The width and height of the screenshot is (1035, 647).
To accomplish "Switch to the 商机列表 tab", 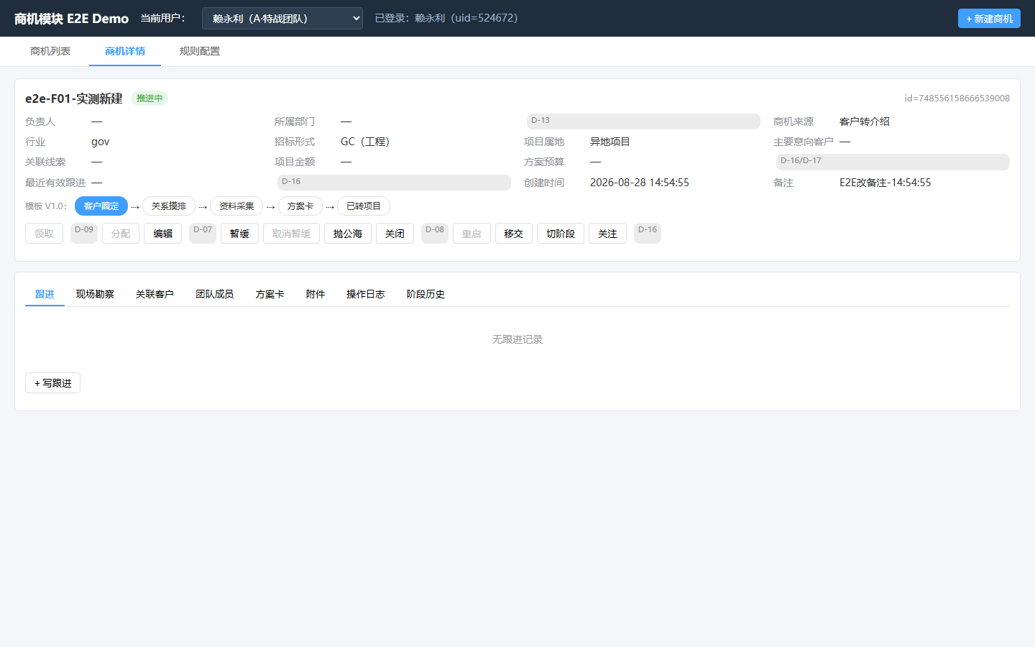I will pyautogui.click(x=50, y=51).
